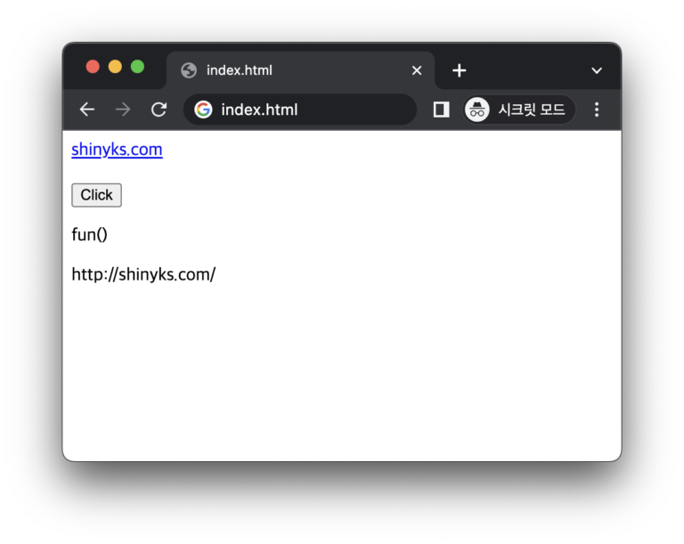The height and width of the screenshot is (544, 684).
Task: Go back with the left arrow icon
Action: tap(87, 110)
